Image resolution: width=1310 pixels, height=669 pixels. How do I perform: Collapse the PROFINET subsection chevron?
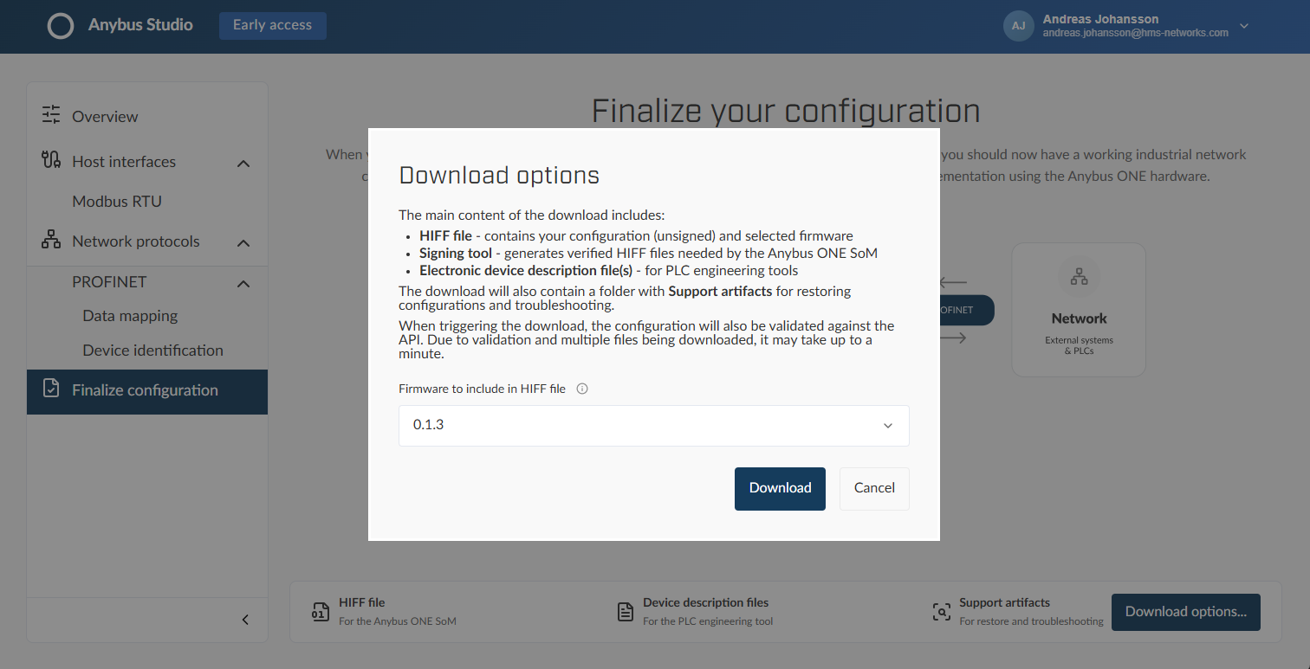[x=243, y=283]
